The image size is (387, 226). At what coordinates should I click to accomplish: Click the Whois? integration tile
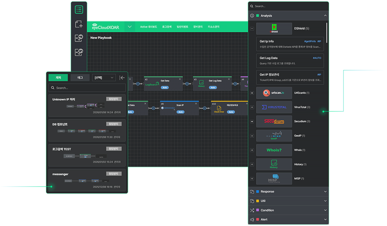[274, 150]
